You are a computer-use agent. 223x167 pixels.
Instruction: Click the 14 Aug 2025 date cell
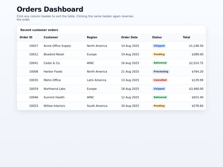pos(134,46)
